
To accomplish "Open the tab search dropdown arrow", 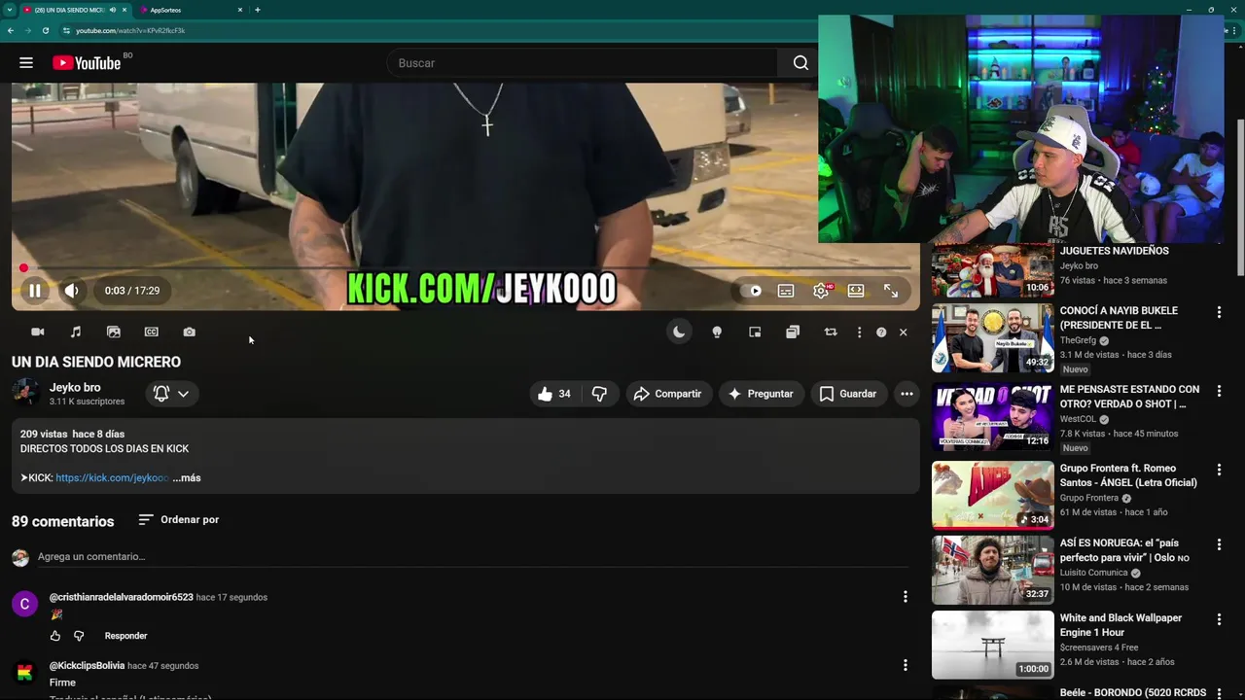I will [x=9, y=10].
